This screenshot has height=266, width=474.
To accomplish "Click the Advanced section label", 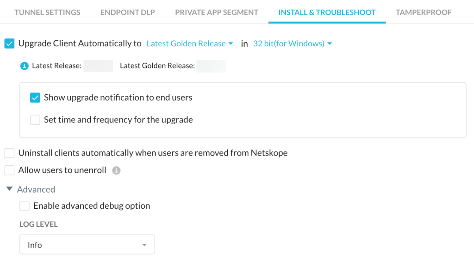I will pyautogui.click(x=36, y=189).
